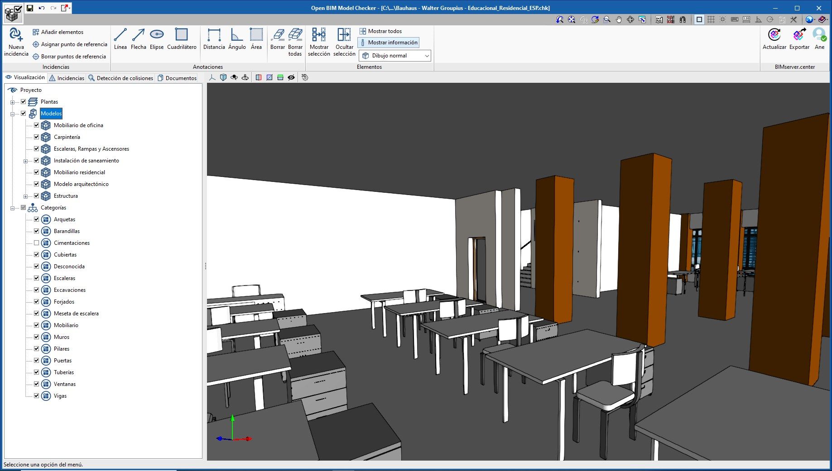Select the Modelos item in the project tree
The width and height of the screenshot is (832, 471).
coord(51,113)
